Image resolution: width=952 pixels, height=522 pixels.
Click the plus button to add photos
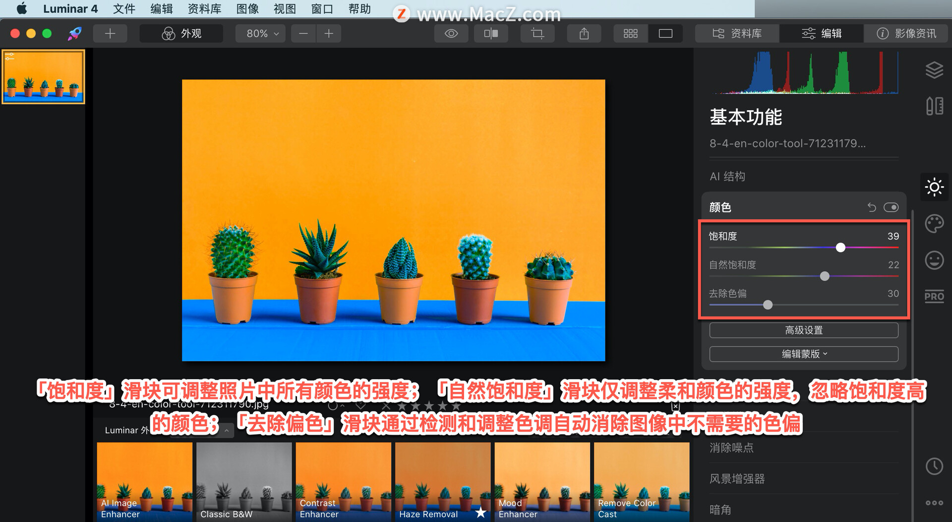pos(110,33)
